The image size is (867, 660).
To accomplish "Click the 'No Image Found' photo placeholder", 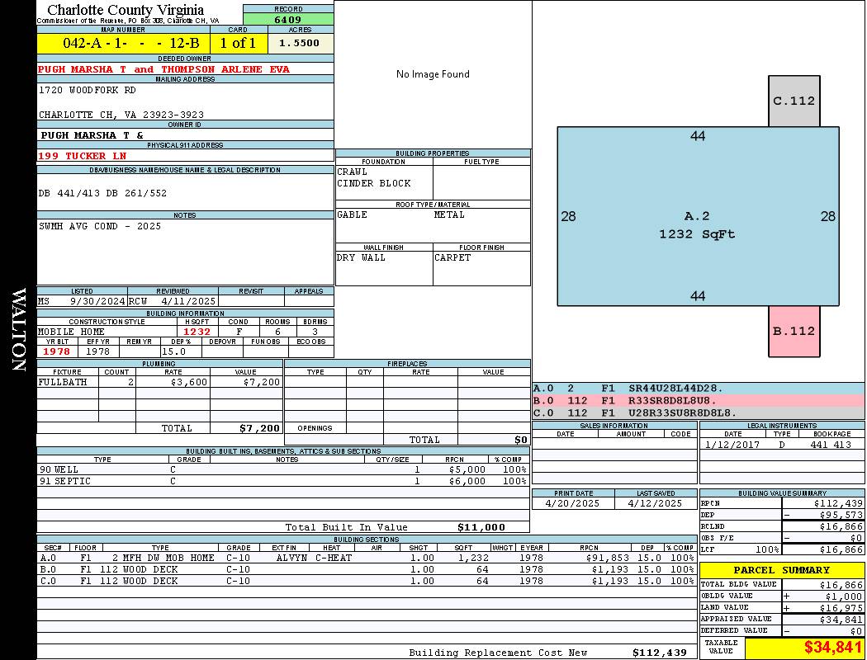I will (x=433, y=74).
